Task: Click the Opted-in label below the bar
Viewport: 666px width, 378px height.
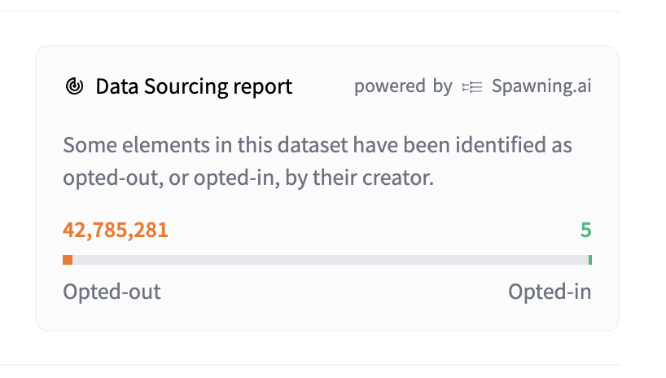Action: click(550, 292)
